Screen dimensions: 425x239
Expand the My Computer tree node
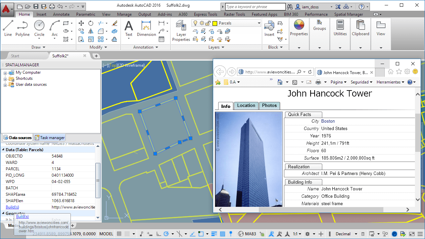coord(5,73)
